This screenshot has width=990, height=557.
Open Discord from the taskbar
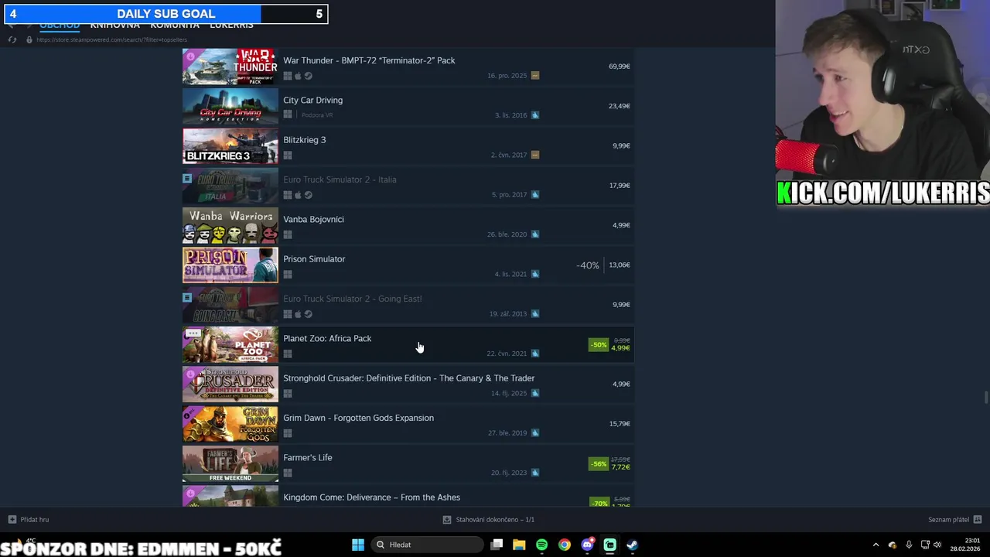point(587,545)
